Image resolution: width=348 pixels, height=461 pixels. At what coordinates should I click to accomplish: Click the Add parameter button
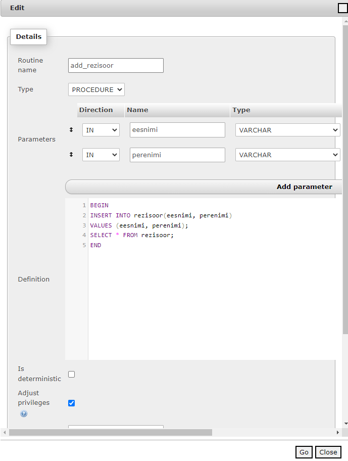204,187
